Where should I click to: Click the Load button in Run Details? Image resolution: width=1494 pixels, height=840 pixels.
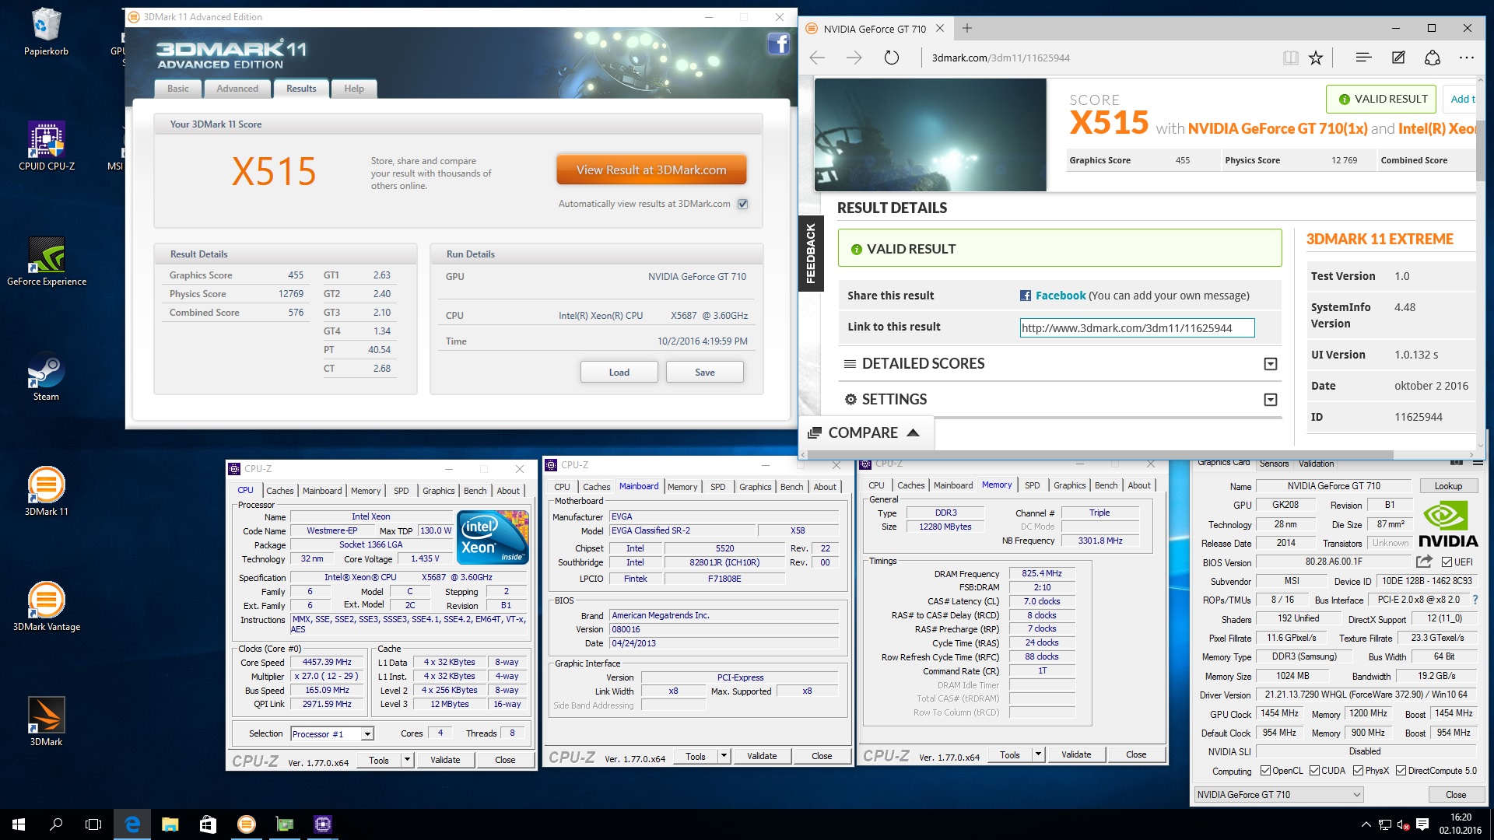tap(619, 373)
